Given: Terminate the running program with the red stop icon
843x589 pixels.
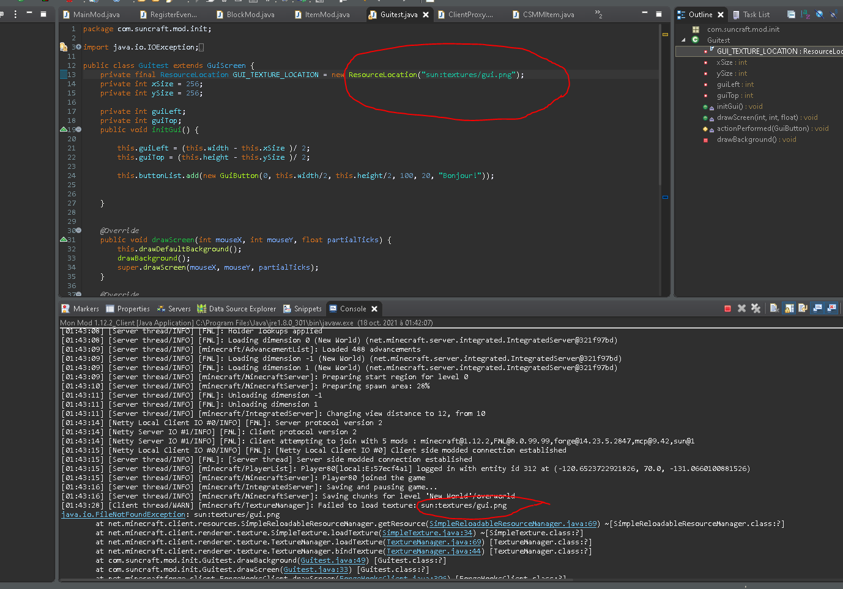Looking at the screenshot, I should click(x=727, y=309).
